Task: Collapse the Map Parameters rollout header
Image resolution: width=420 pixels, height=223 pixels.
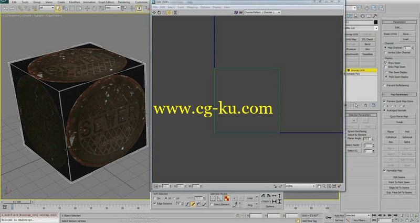Action: coord(399,95)
